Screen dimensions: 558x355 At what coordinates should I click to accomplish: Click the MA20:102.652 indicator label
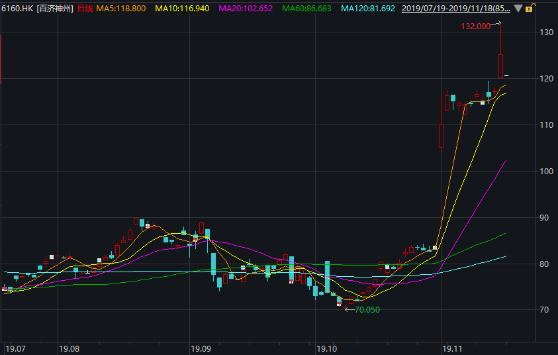coord(246,9)
